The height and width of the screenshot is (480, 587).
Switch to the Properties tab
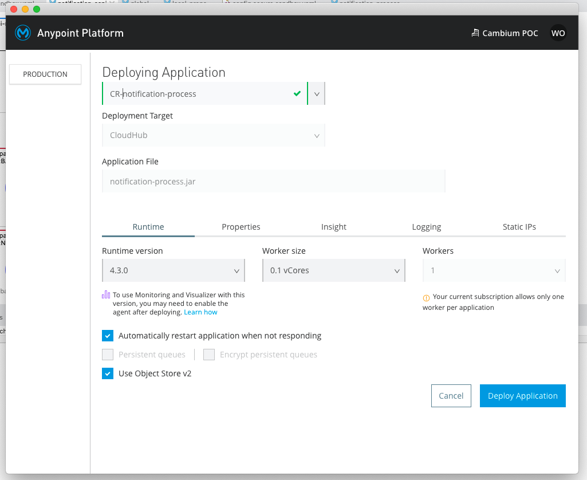point(241,227)
